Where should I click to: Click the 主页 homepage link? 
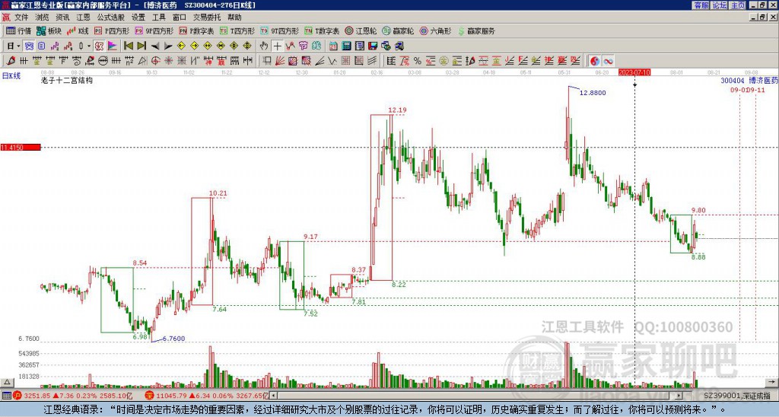(738, 5)
